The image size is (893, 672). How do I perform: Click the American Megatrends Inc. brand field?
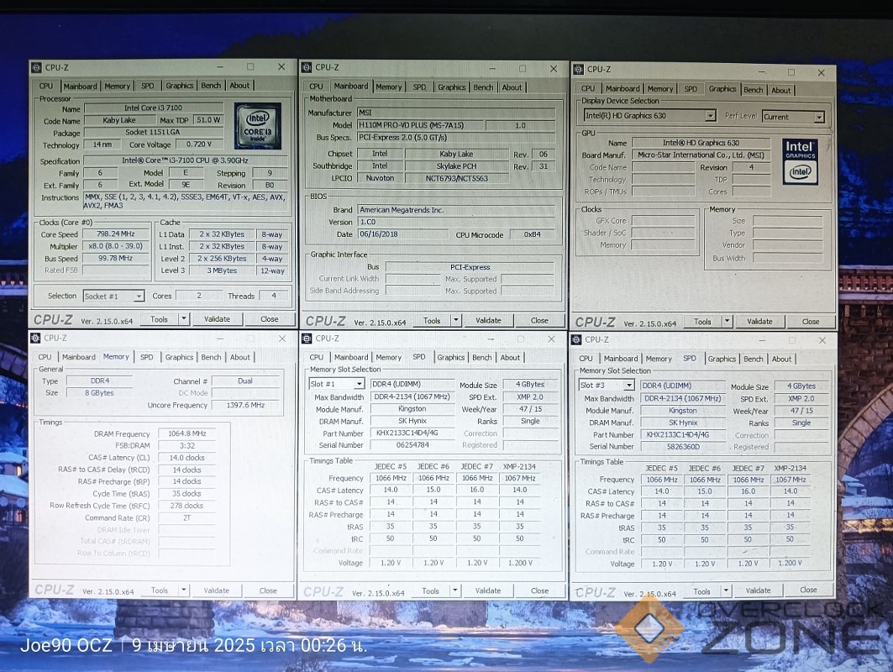[455, 209]
